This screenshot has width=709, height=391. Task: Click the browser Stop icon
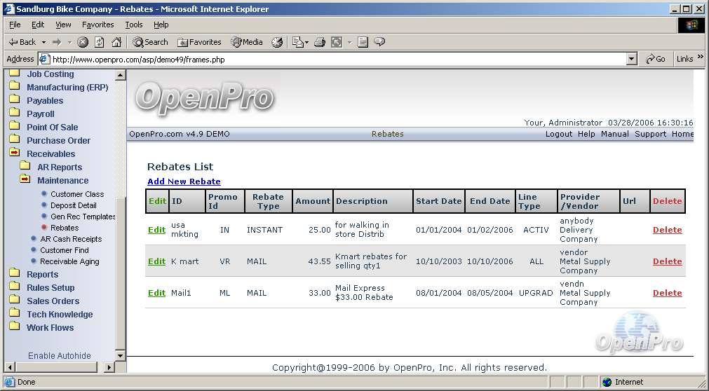pos(83,42)
